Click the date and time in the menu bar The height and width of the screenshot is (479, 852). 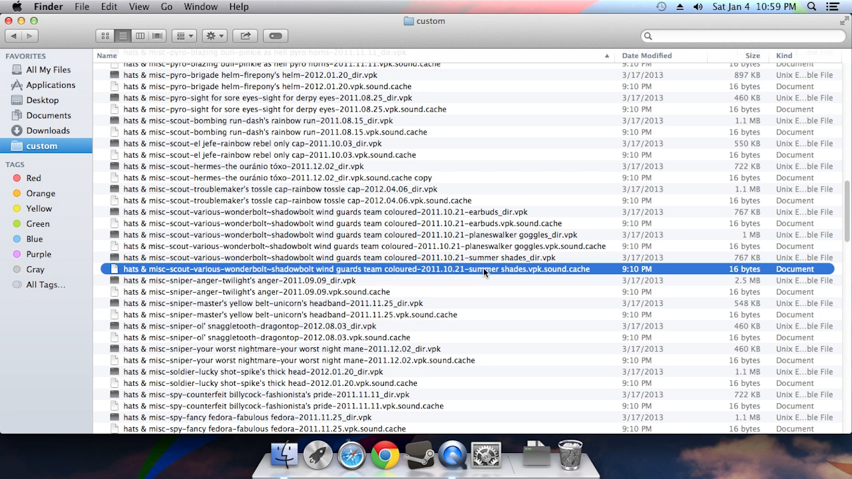754,7
